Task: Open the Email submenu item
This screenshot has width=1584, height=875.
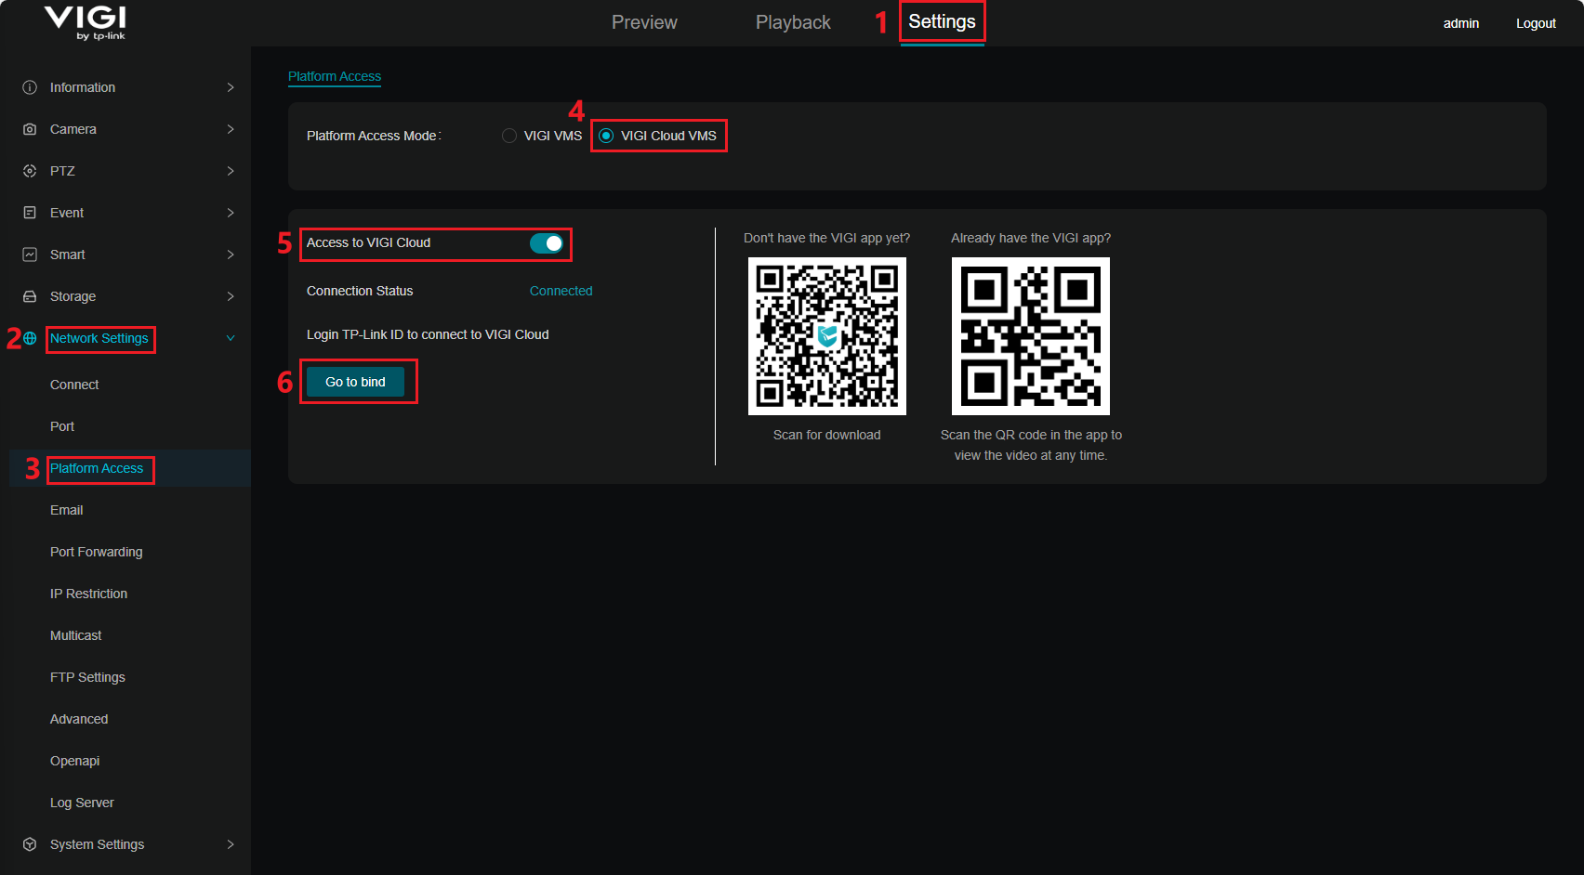Action: [67, 510]
